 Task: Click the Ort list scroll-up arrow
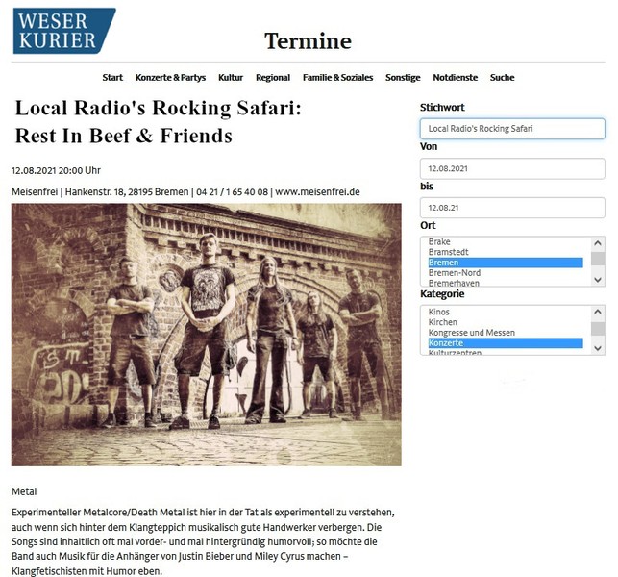click(598, 243)
